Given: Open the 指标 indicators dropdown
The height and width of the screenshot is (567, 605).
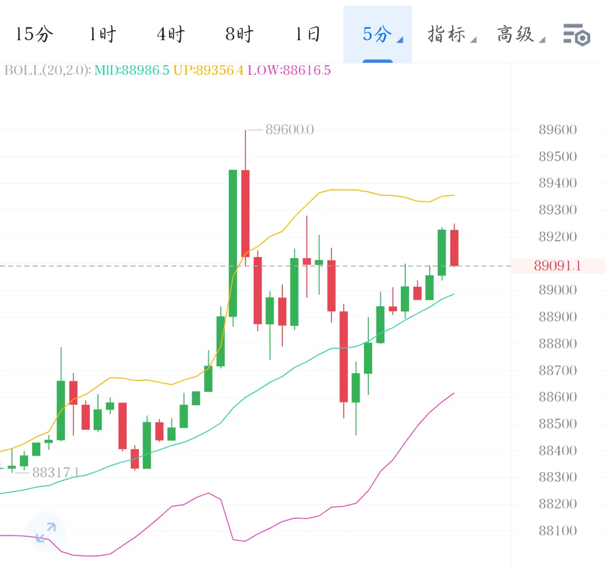Looking at the screenshot, I should (452, 34).
